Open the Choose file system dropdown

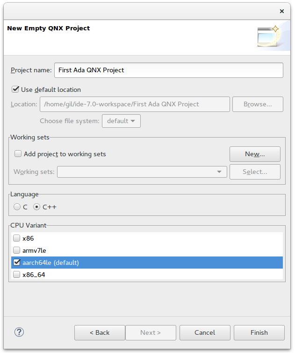coord(121,121)
